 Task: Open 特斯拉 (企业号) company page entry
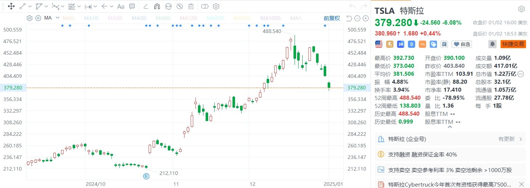450,139
